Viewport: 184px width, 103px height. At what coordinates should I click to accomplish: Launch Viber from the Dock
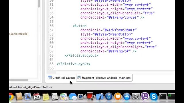pos(145,96)
